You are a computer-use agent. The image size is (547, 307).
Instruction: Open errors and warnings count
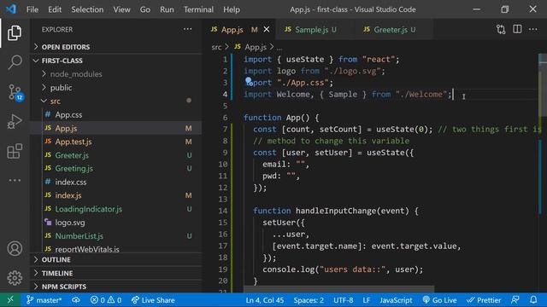(106, 300)
